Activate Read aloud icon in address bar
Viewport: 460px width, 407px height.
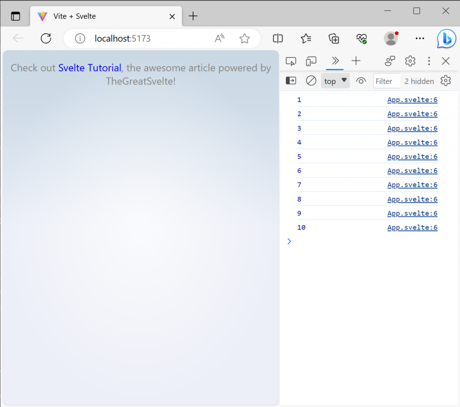(219, 39)
